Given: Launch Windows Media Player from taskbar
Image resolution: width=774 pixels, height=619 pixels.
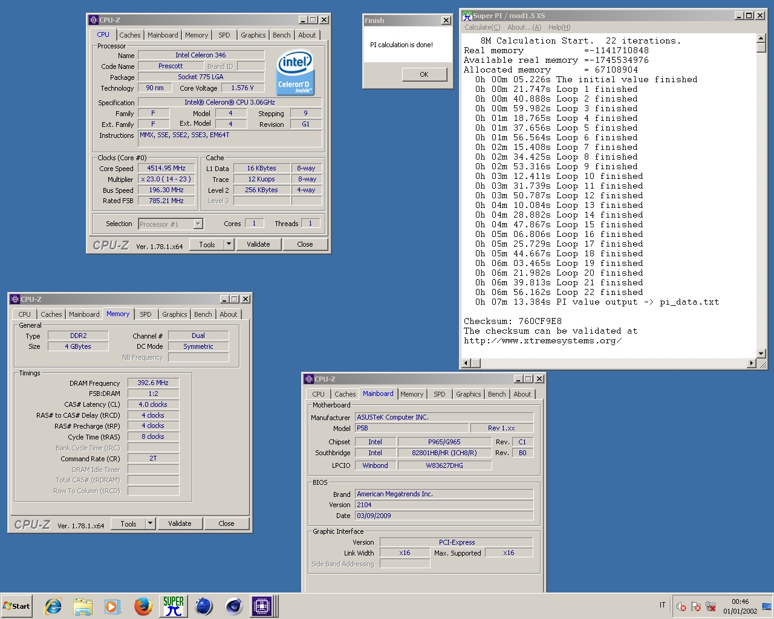Looking at the screenshot, I should coord(112,606).
